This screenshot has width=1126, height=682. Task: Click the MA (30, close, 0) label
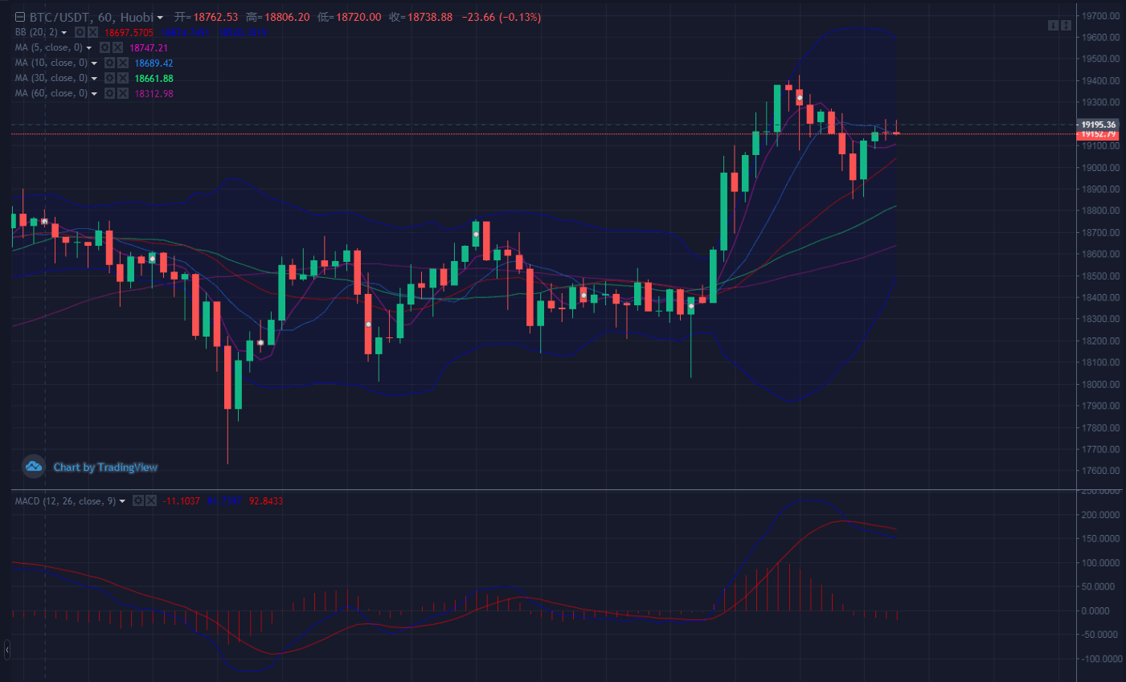[51, 78]
